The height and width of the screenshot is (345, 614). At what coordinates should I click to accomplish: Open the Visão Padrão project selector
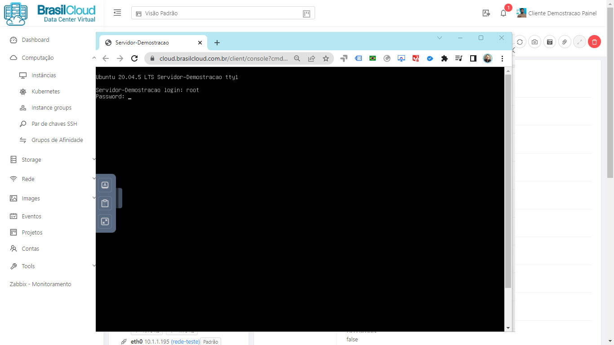point(223,13)
